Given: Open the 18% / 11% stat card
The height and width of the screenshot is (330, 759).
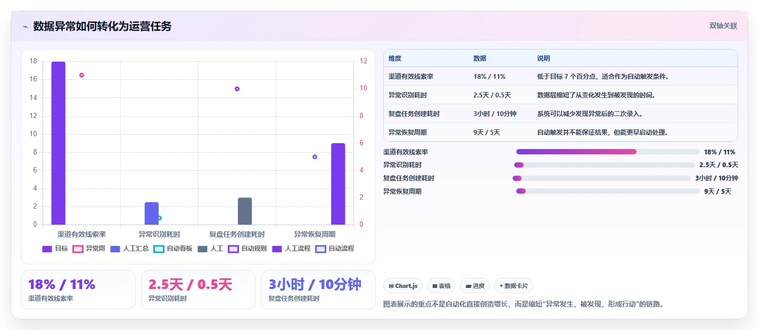Looking at the screenshot, I should [x=78, y=290].
